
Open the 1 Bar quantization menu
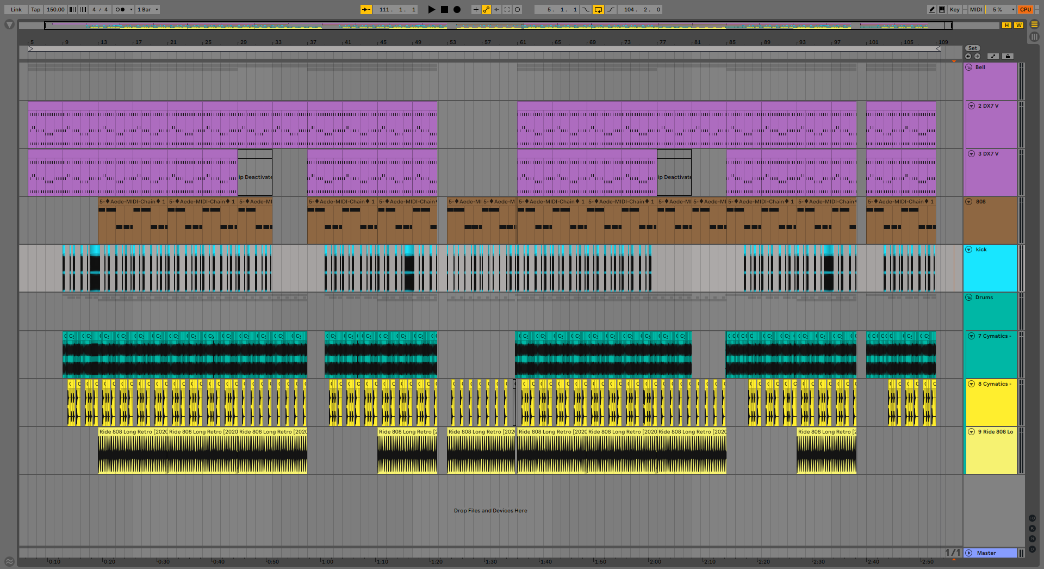point(147,9)
